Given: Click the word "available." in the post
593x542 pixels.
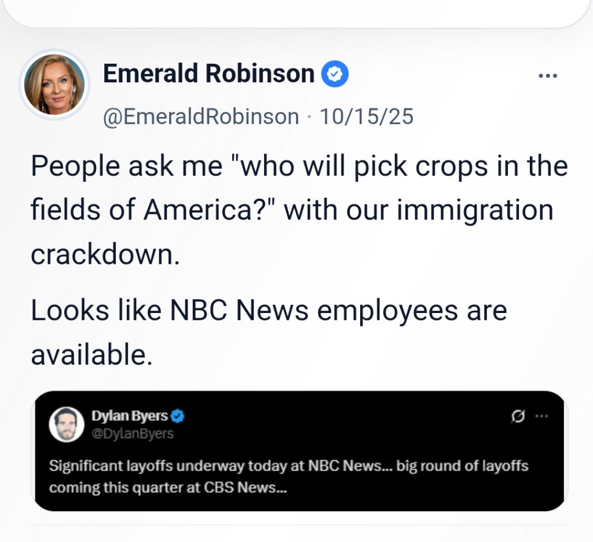Looking at the screenshot, I should pos(91,354).
